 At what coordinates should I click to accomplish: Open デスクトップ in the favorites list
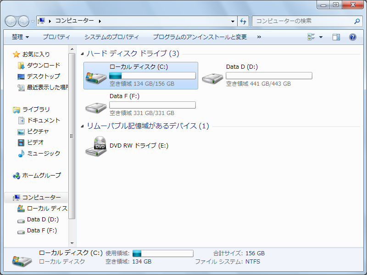(x=44, y=76)
